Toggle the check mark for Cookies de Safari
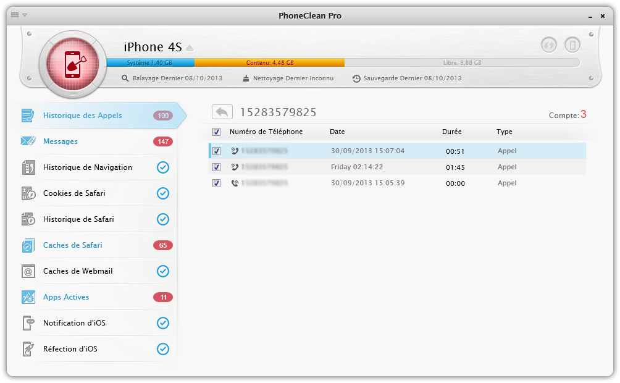Screen dimensions: 620x383 coord(163,193)
